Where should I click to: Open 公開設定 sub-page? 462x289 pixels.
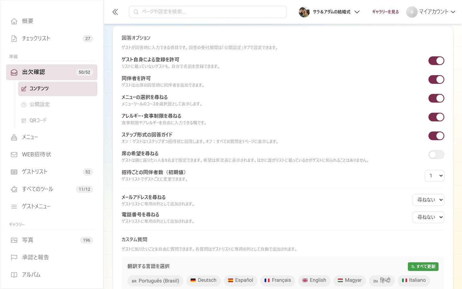[58, 105]
